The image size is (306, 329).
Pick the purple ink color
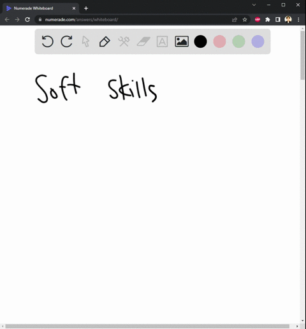pyautogui.click(x=258, y=41)
